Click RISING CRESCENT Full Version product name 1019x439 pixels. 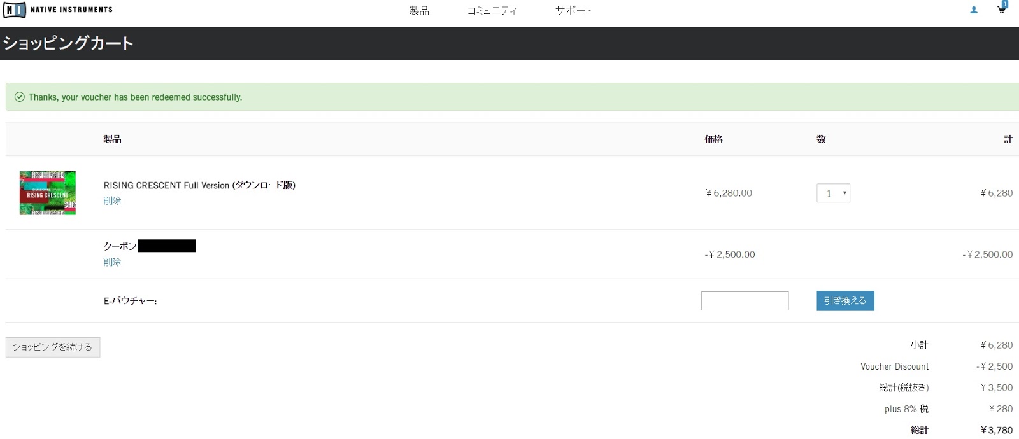point(199,185)
